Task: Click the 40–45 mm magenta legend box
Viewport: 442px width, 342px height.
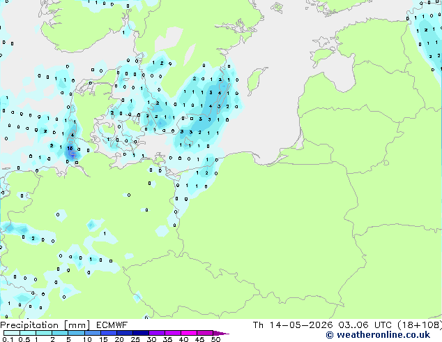Action: tap(189, 333)
